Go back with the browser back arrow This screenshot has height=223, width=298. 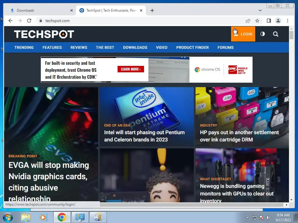coord(10,21)
